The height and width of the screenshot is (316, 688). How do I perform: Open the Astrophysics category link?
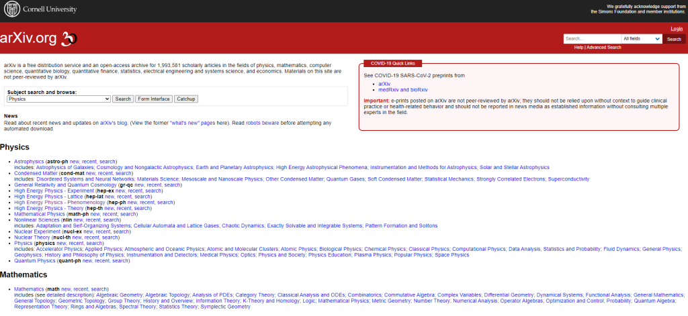point(30,161)
